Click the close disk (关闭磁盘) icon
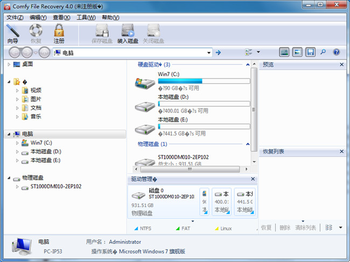The width and height of the screenshot is (350, 262). click(153, 31)
